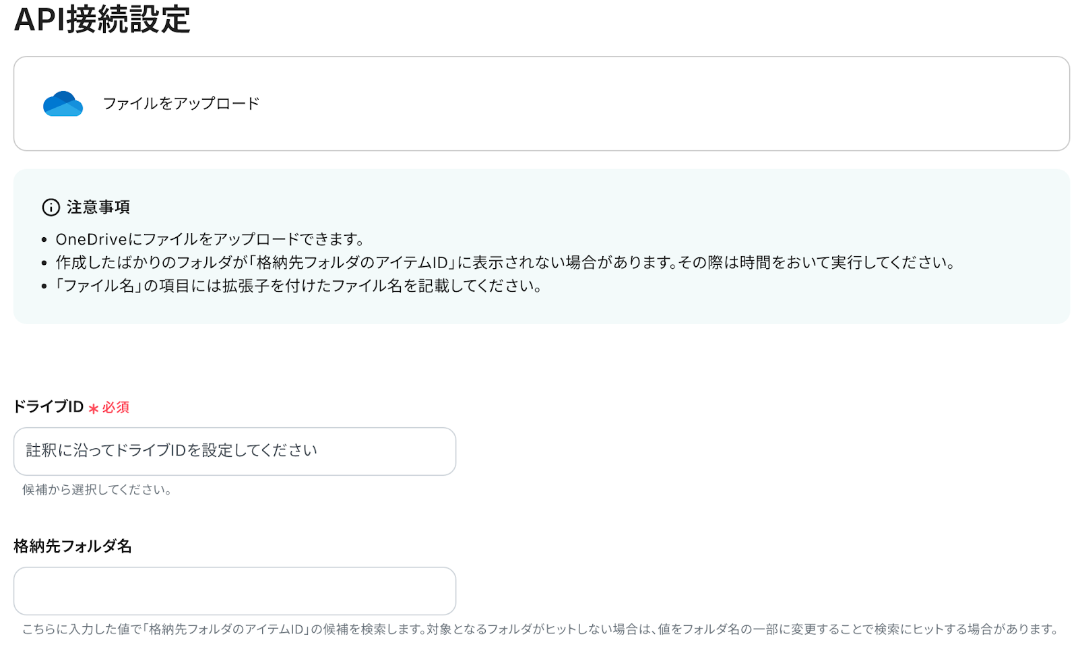Image resolution: width=1078 pixels, height=657 pixels.
Task: Open the ドライブID candidate selection field
Action: tap(234, 451)
